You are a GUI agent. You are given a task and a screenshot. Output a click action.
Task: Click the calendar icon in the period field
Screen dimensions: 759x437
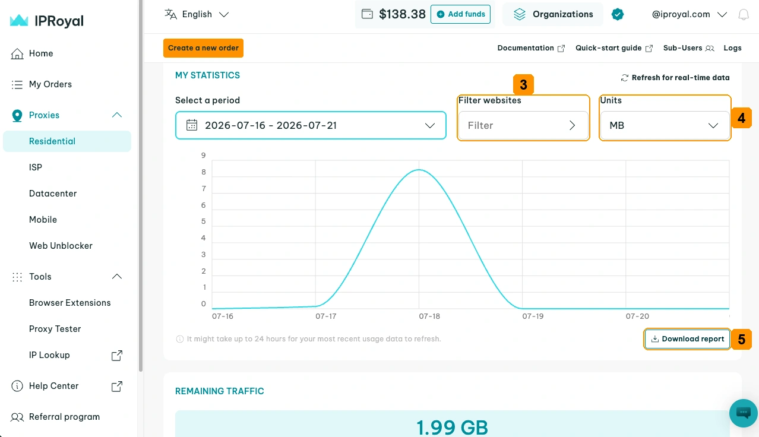(x=192, y=125)
